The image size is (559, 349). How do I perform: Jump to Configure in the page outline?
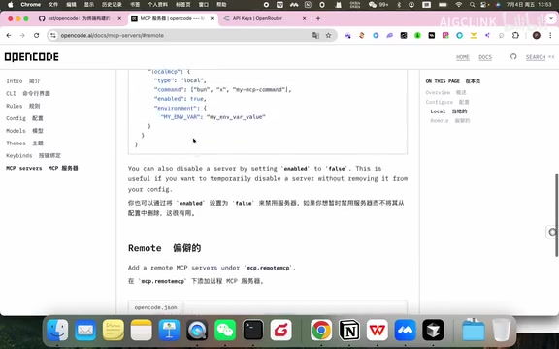[447, 102]
